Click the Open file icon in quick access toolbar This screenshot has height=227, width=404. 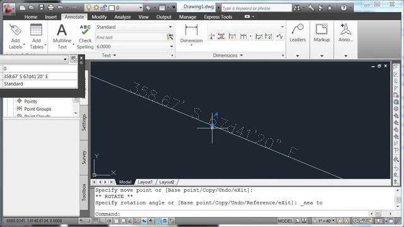[32, 8]
